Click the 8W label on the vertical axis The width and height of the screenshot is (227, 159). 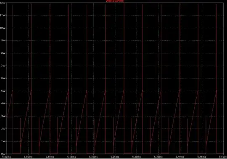(3, 53)
